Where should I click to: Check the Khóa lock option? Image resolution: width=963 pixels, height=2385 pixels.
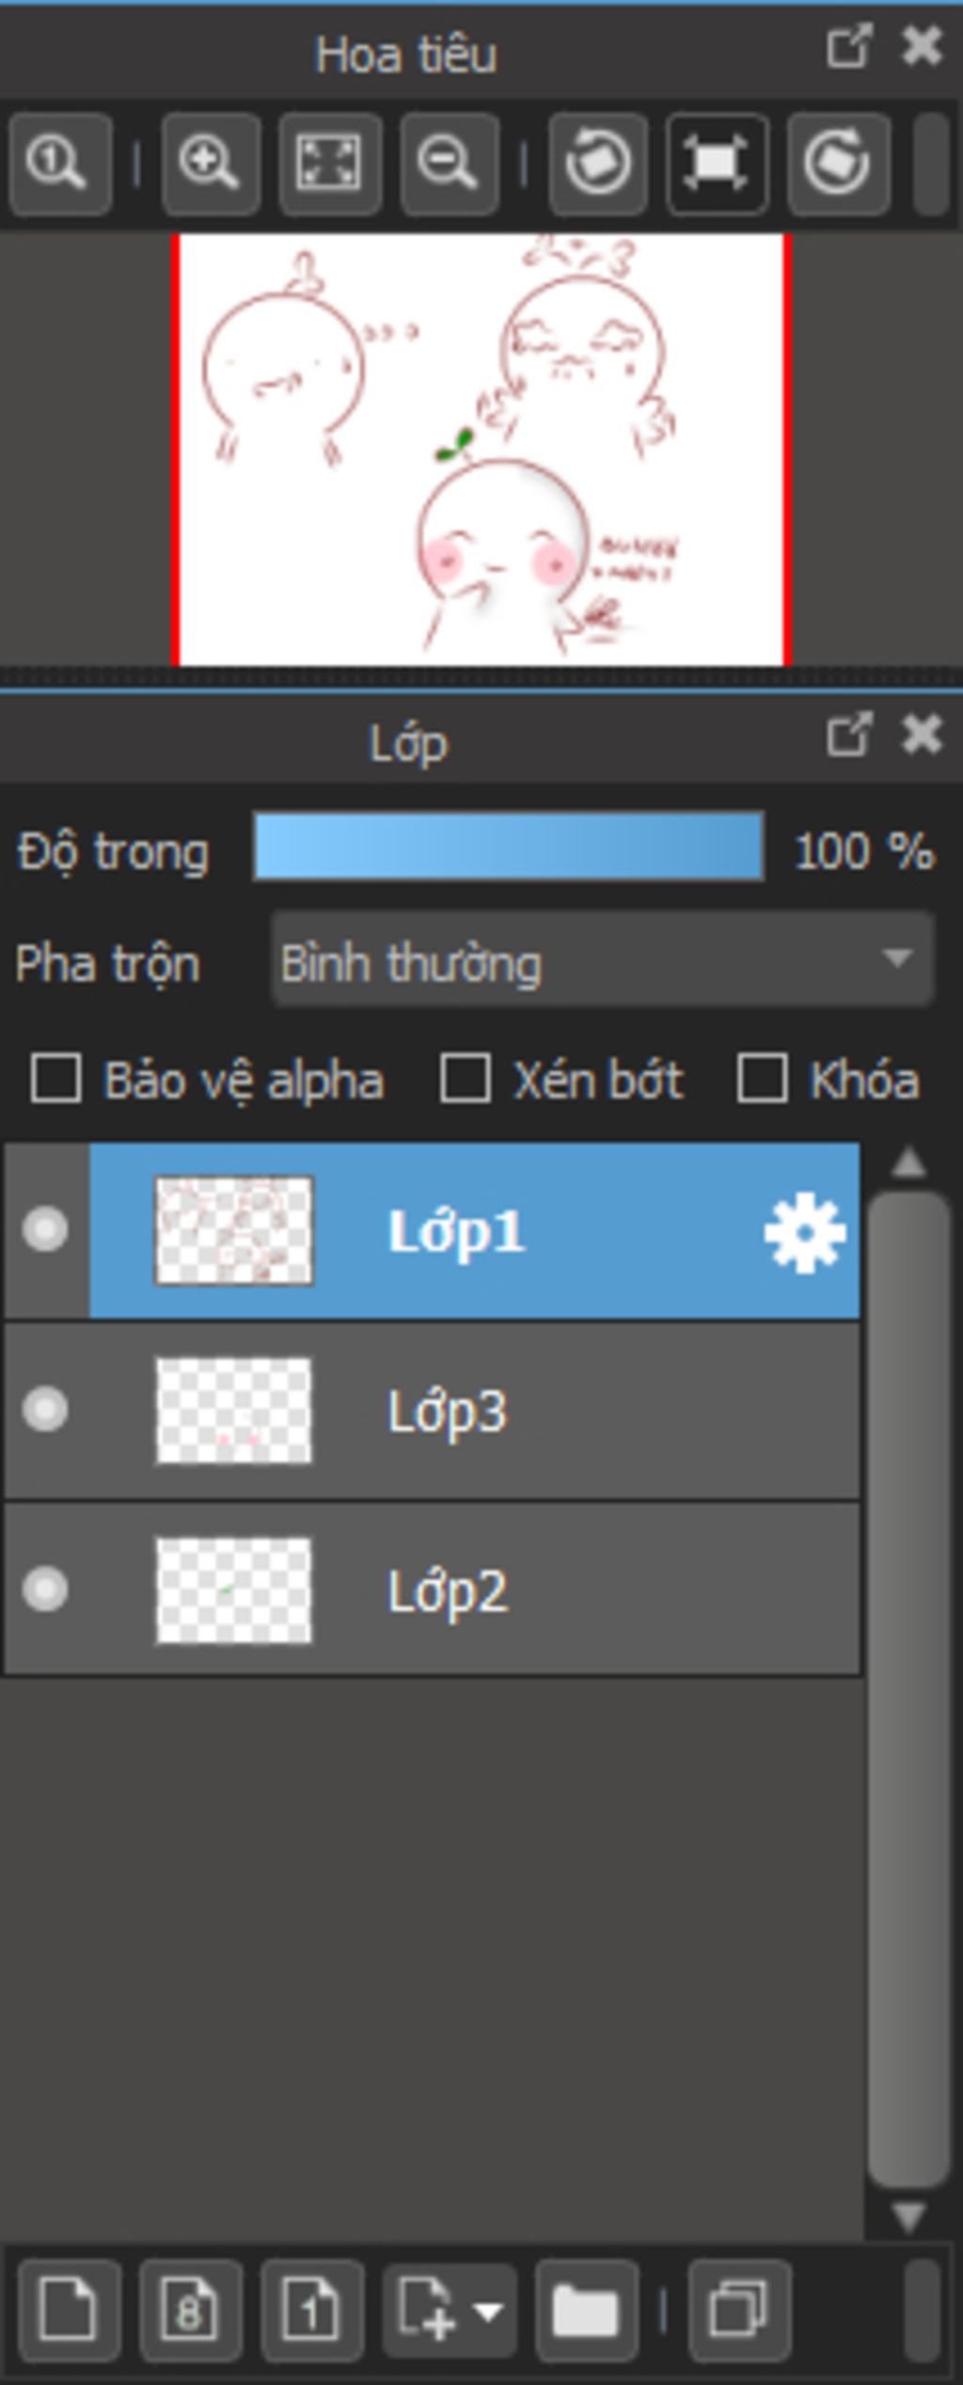pyautogui.click(x=762, y=1078)
